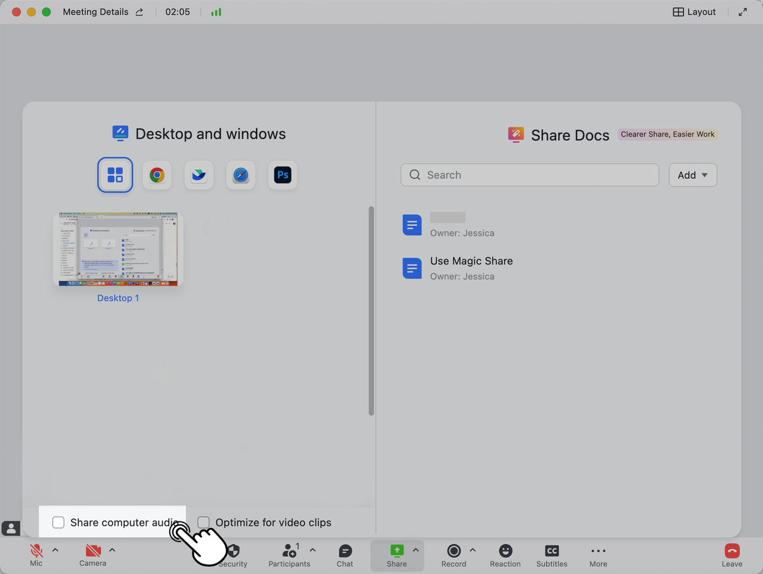
Task: Leave the meeting
Action: (x=731, y=556)
